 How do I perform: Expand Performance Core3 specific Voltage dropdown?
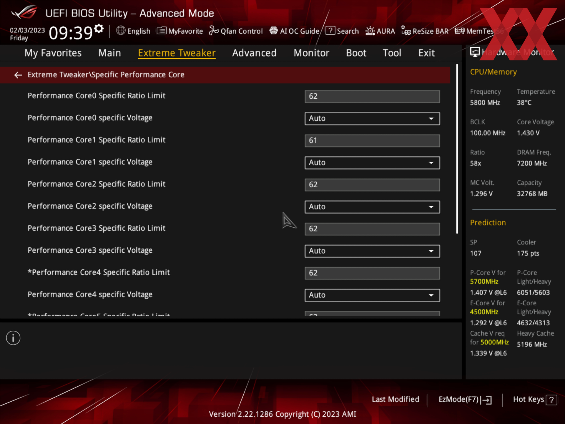(372, 251)
